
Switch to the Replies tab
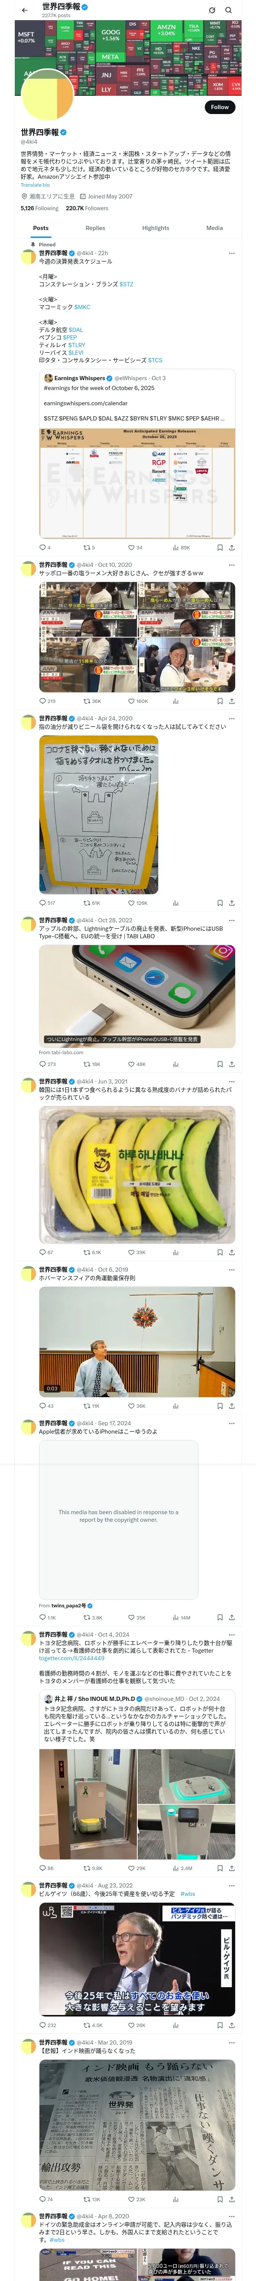95,228
